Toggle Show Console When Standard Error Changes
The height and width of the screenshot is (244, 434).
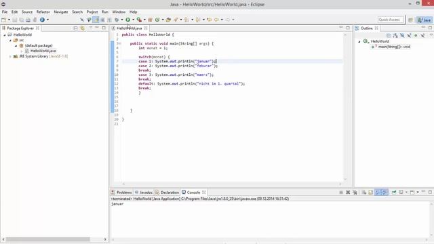pyautogui.click(x=385, y=192)
